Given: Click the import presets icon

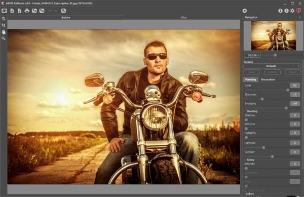Looking at the screenshot, I should [x=34, y=11].
